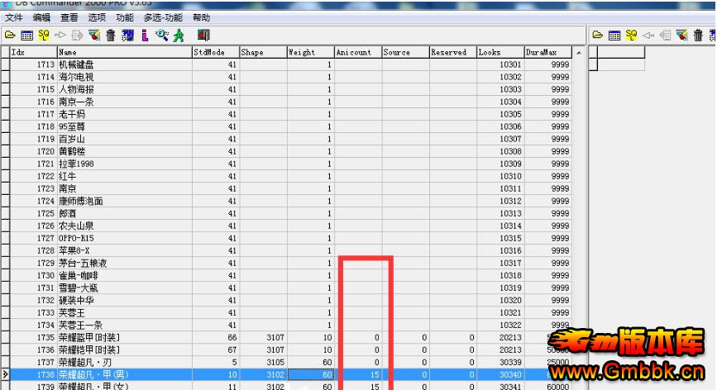Select the Name cell 康师傅泡面

point(125,201)
